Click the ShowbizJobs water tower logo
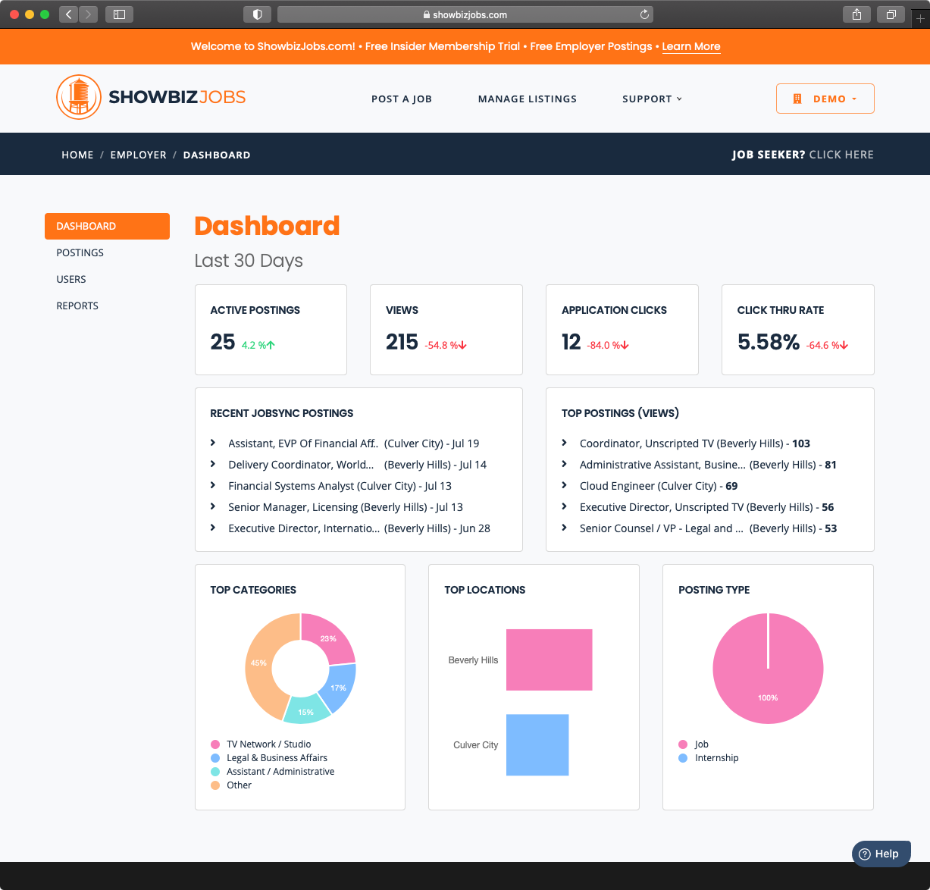 click(x=79, y=98)
